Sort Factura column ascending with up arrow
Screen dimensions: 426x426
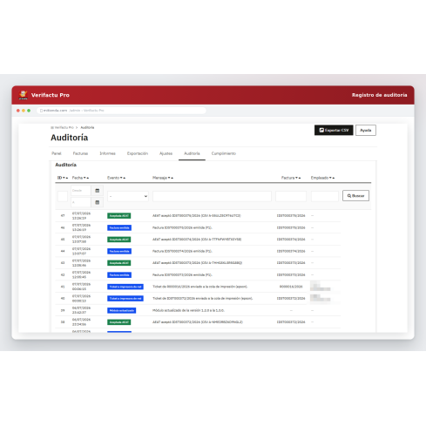(x=300, y=178)
